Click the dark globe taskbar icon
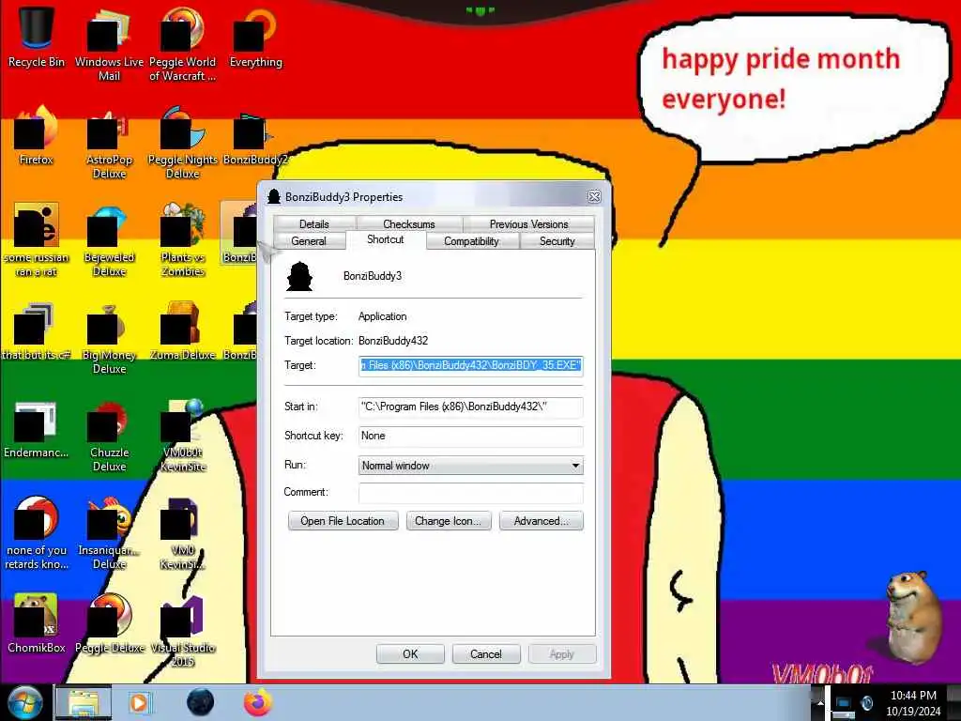The width and height of the screenshot is (961, 721). click(x=201, y=702)
